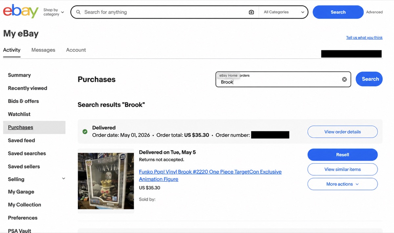Click the Order date May 01, 2026 text
394x233 pixels.
(121, 135)
